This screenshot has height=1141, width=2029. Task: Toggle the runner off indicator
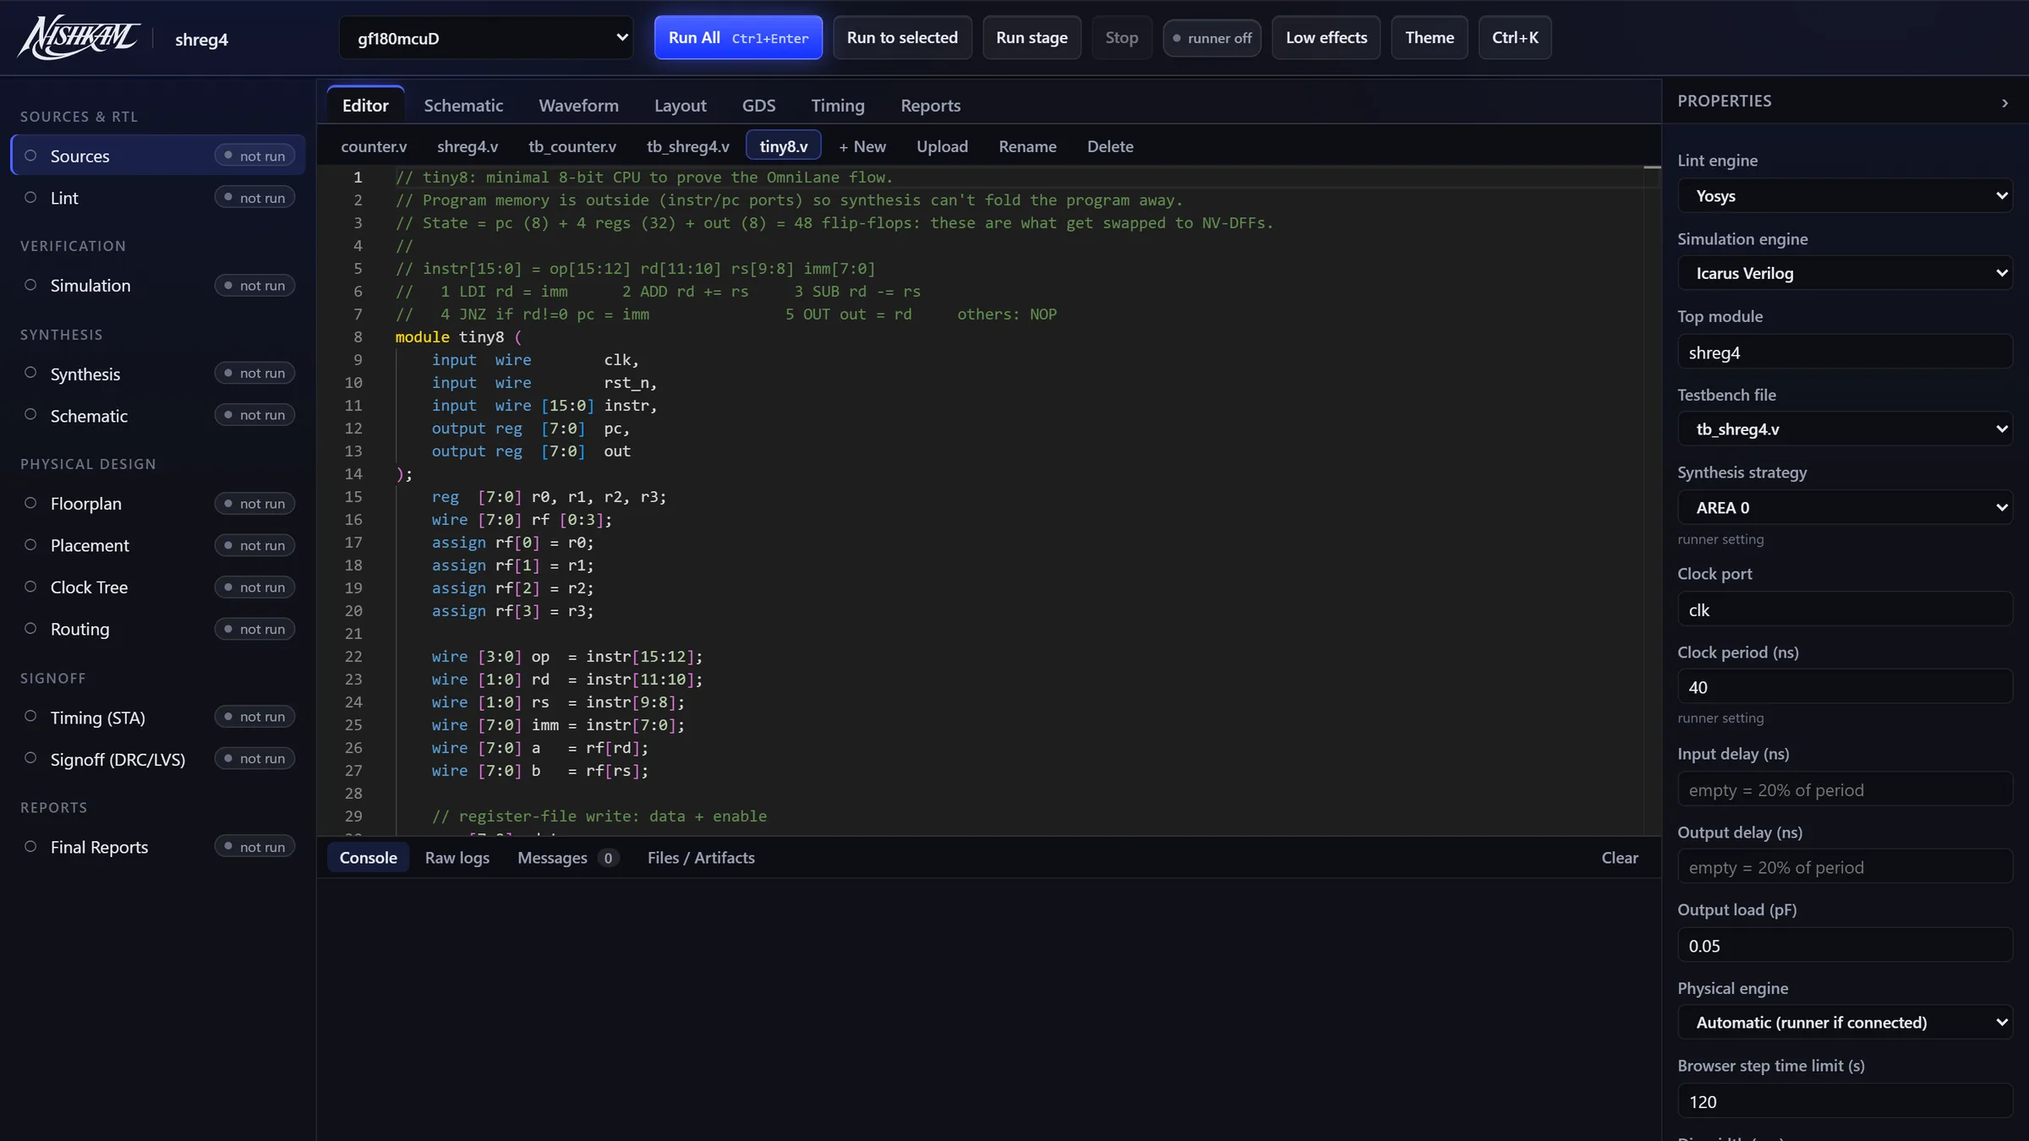coord(1211,38)
